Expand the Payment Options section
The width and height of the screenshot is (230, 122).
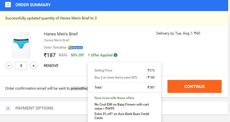34,108
